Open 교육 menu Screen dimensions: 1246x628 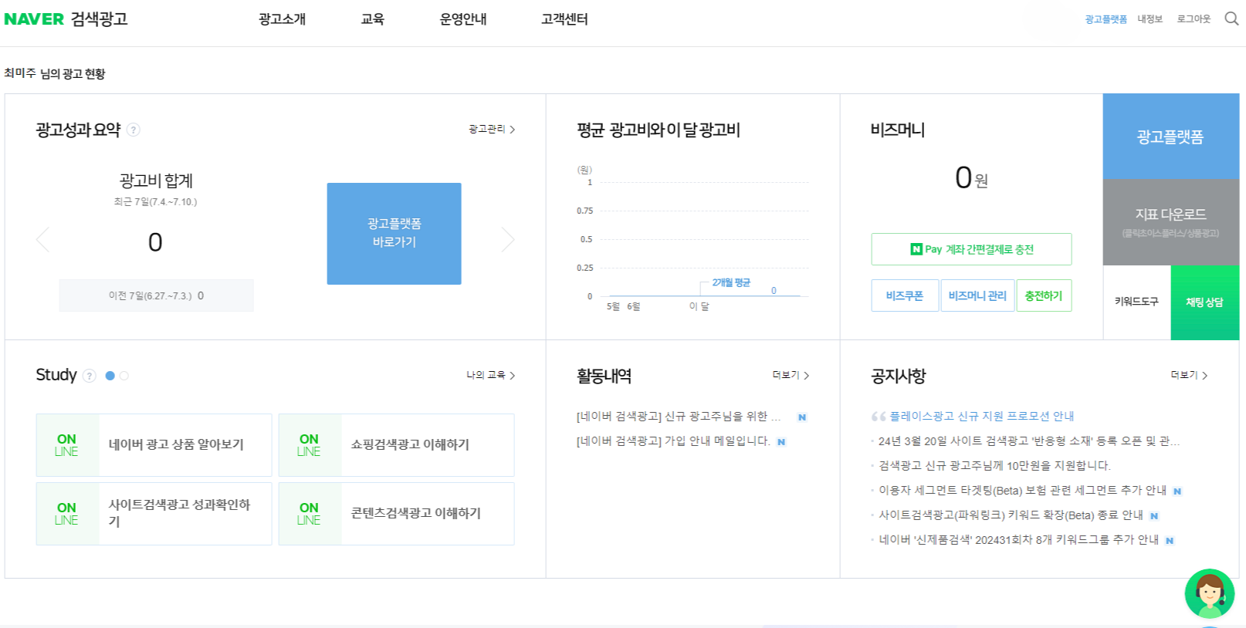[x=372, y=19]
